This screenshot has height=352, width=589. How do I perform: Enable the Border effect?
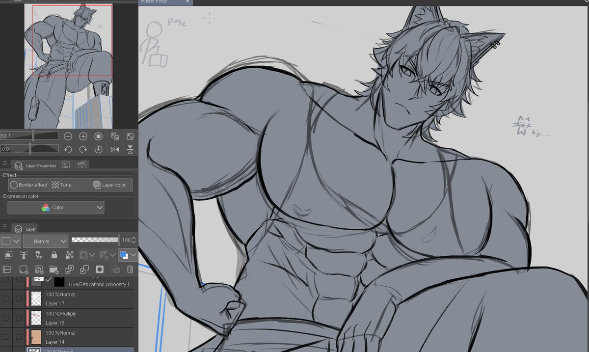[29, 185]
